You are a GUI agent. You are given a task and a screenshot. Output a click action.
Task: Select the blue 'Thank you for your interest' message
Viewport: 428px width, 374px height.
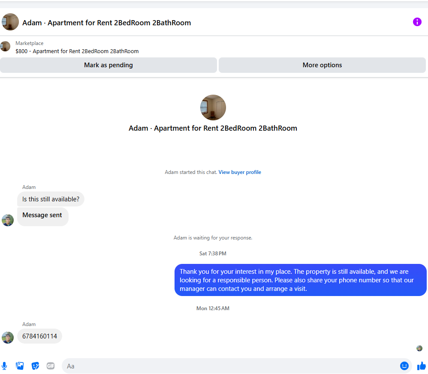tap(300, 280)
